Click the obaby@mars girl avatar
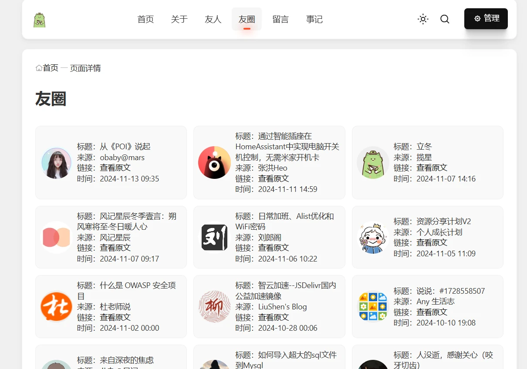 [x=57, y=163]
